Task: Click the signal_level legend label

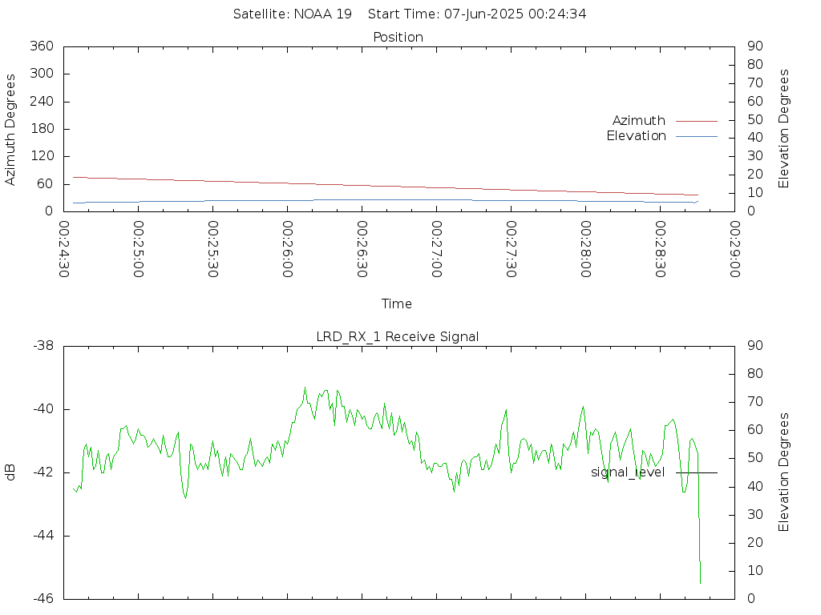Action: click(628, 472)
